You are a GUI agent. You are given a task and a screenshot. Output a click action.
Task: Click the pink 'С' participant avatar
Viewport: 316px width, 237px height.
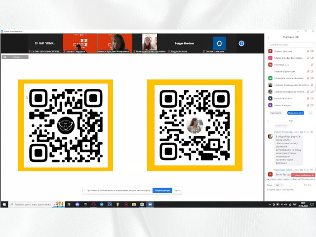point(270,58)
